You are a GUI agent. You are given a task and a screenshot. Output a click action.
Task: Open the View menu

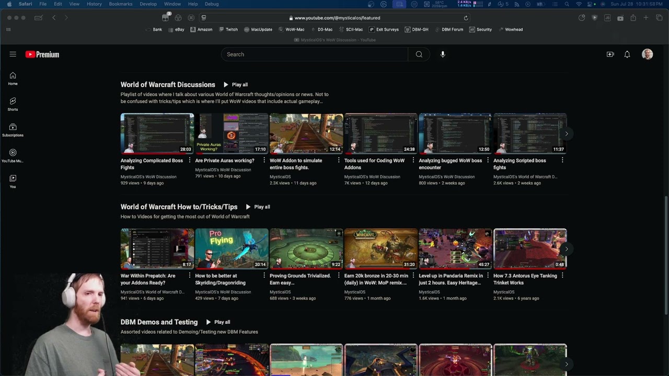(x=74, y=4)
